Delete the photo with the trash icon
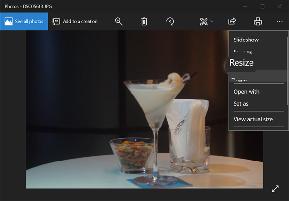 pyautogui.click(x=144, y=21)
